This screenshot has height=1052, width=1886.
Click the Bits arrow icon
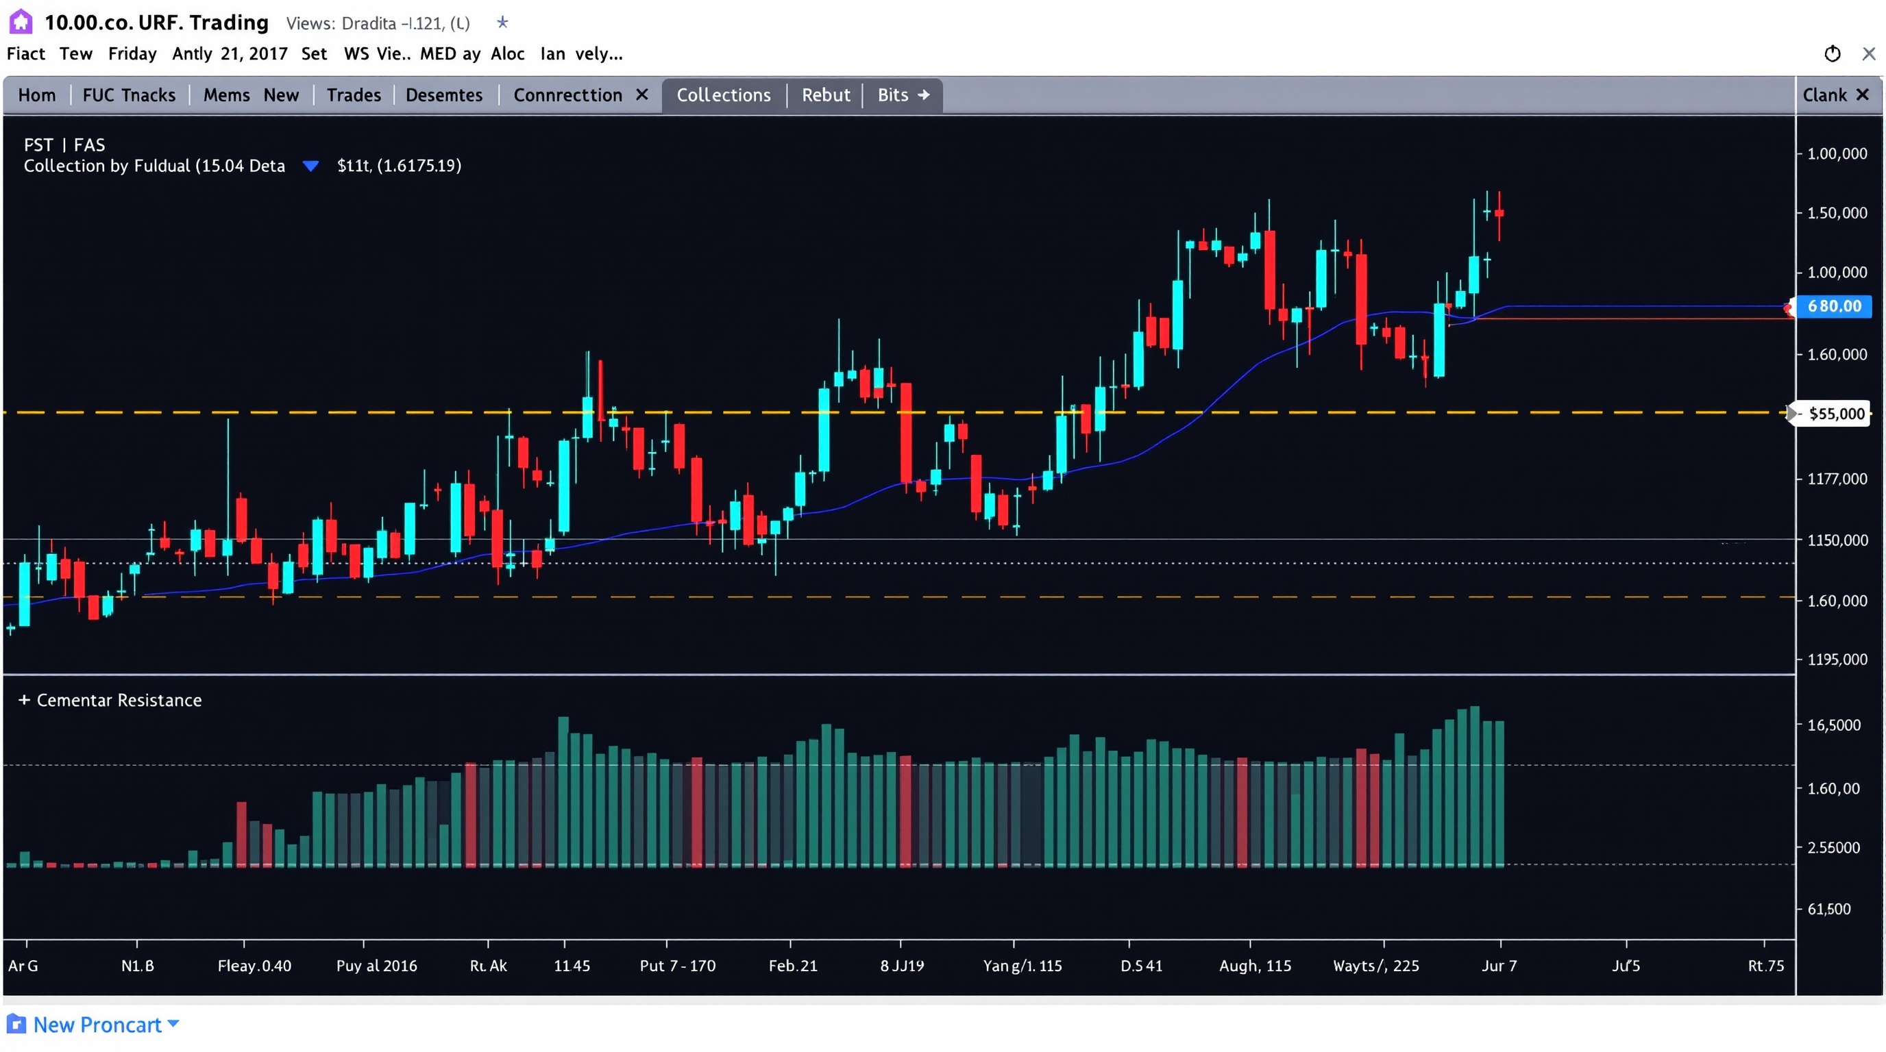[x=924, y=95]
